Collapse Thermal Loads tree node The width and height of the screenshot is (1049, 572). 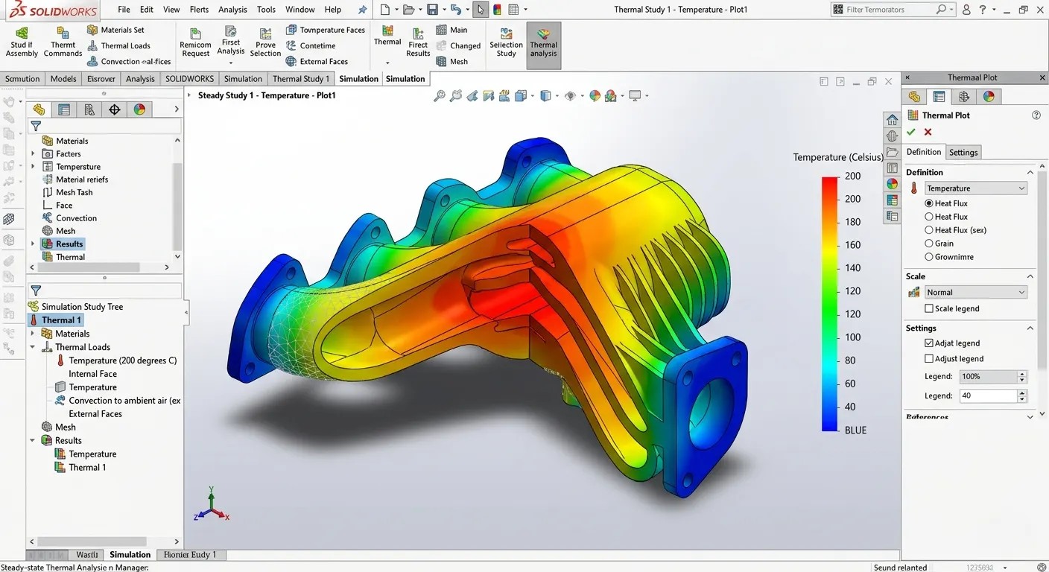tap(33, 347)
